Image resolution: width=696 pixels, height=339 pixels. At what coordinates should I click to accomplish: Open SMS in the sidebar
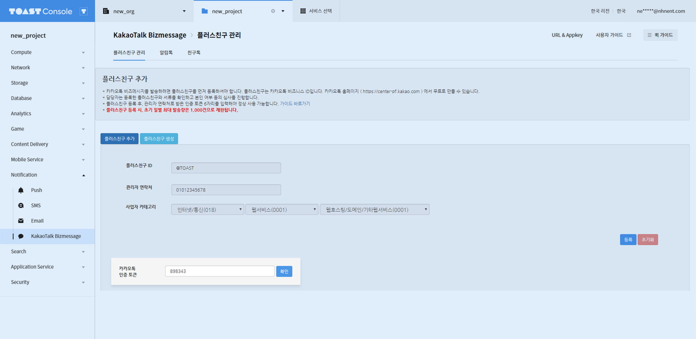point(36,205)
